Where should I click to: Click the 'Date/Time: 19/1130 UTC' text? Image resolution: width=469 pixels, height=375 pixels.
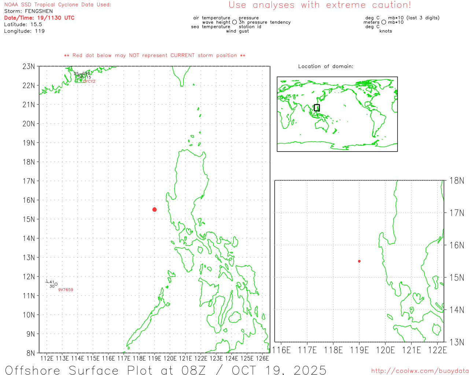[x=39, y=18]
